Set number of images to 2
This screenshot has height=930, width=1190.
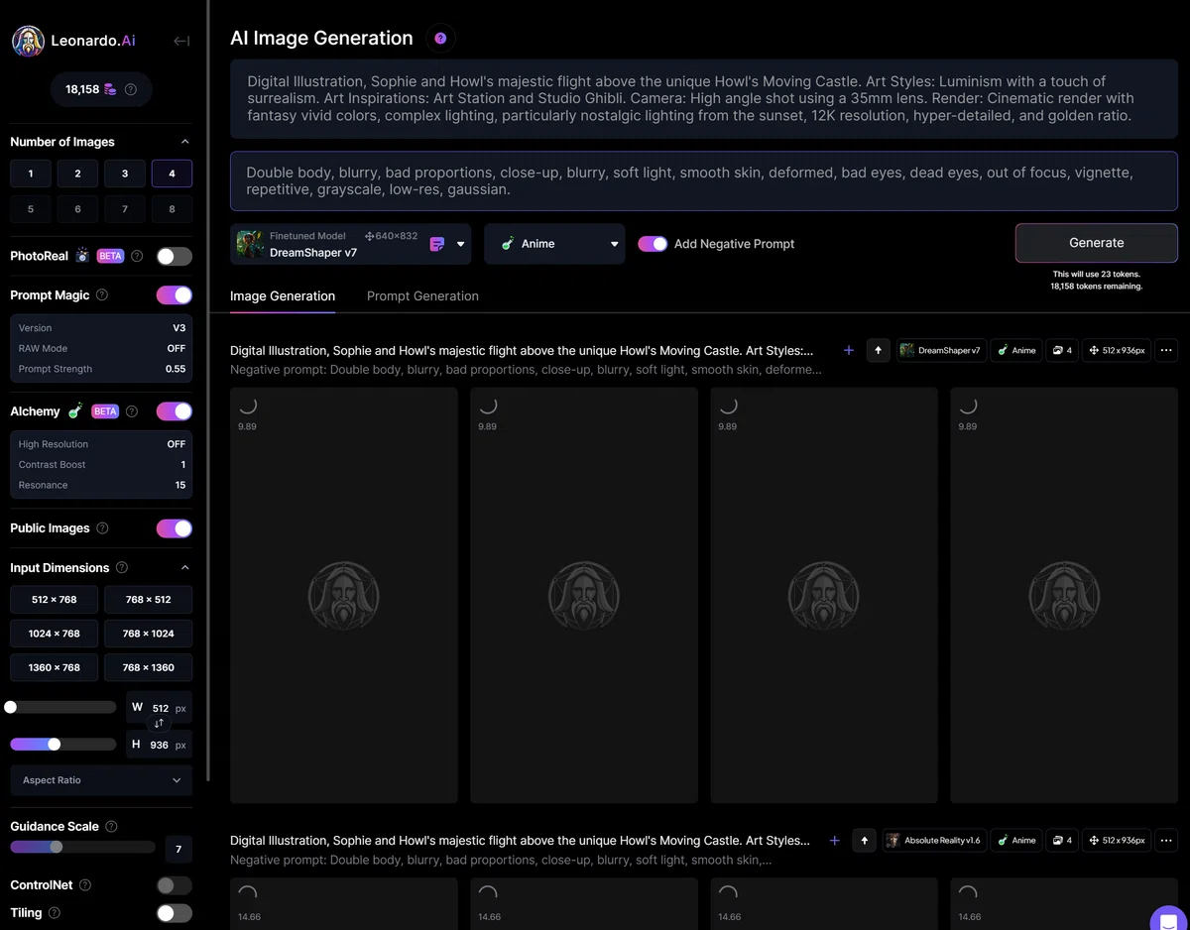[77, 174]
